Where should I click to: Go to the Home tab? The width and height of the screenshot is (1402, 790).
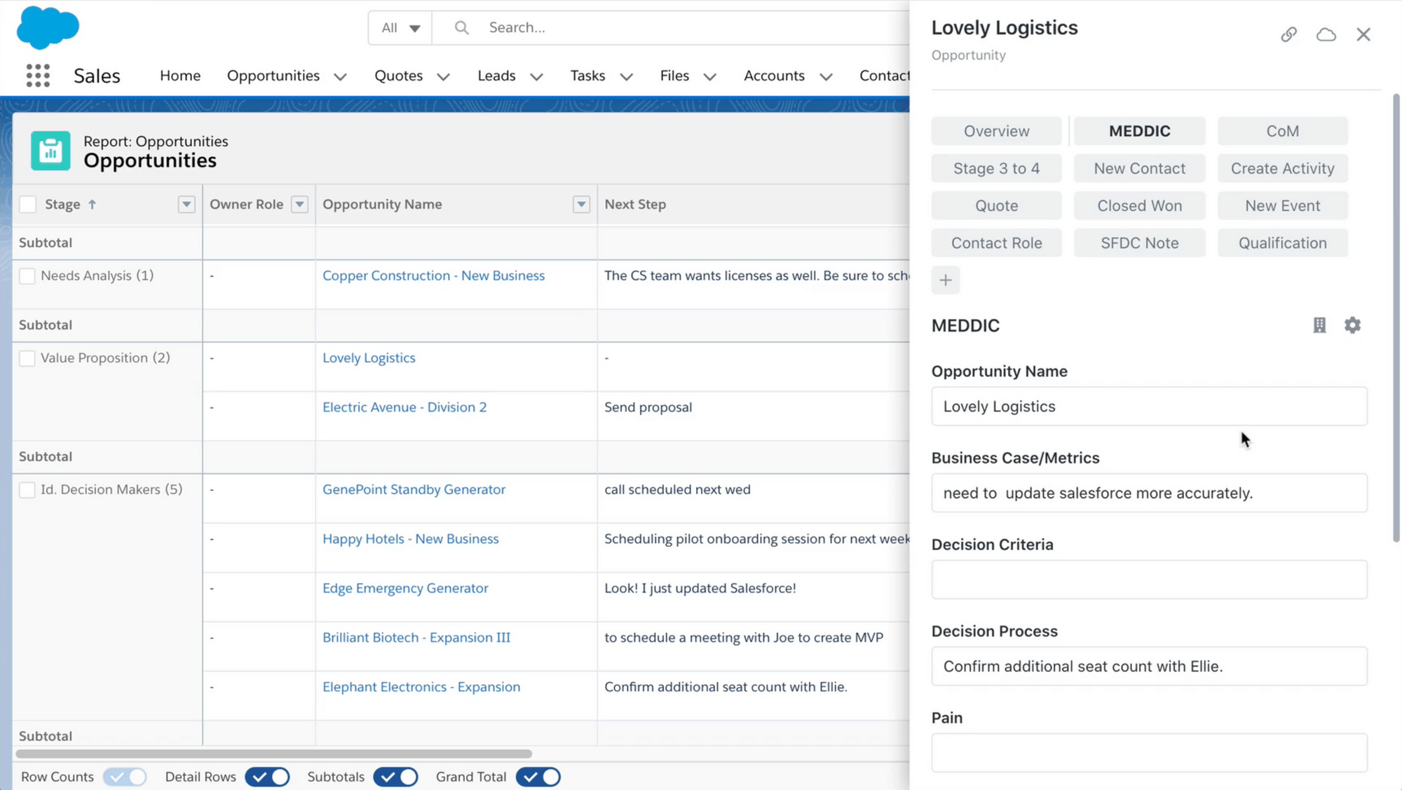coord(180,75)
